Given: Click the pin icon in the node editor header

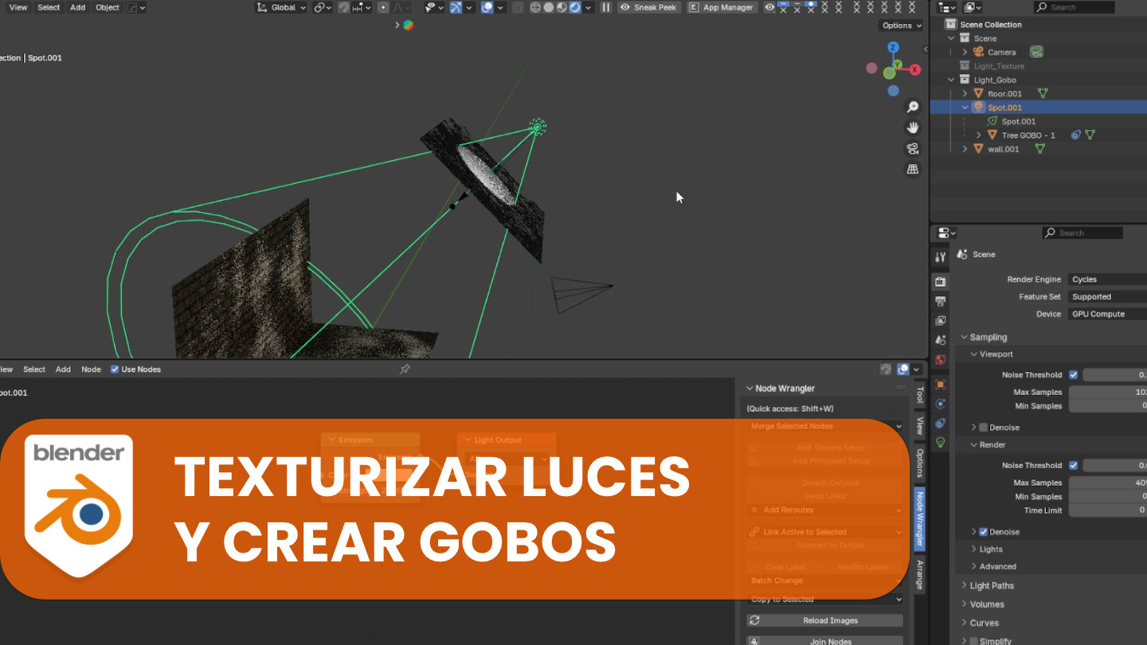Looking at the screenshot, I should point(405,369).
